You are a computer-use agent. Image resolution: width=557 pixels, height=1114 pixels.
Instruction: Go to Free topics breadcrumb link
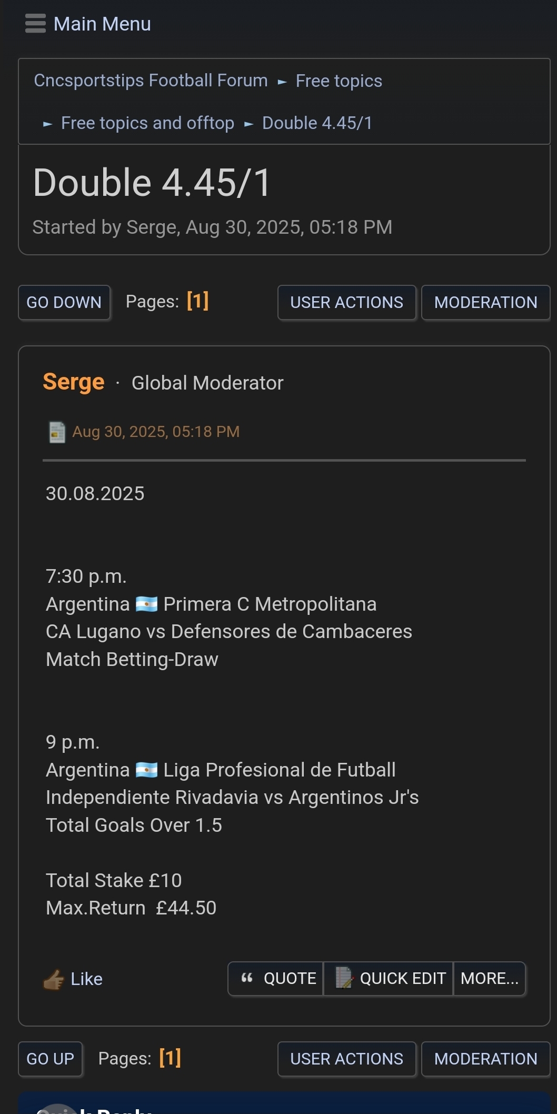point(339,81)
